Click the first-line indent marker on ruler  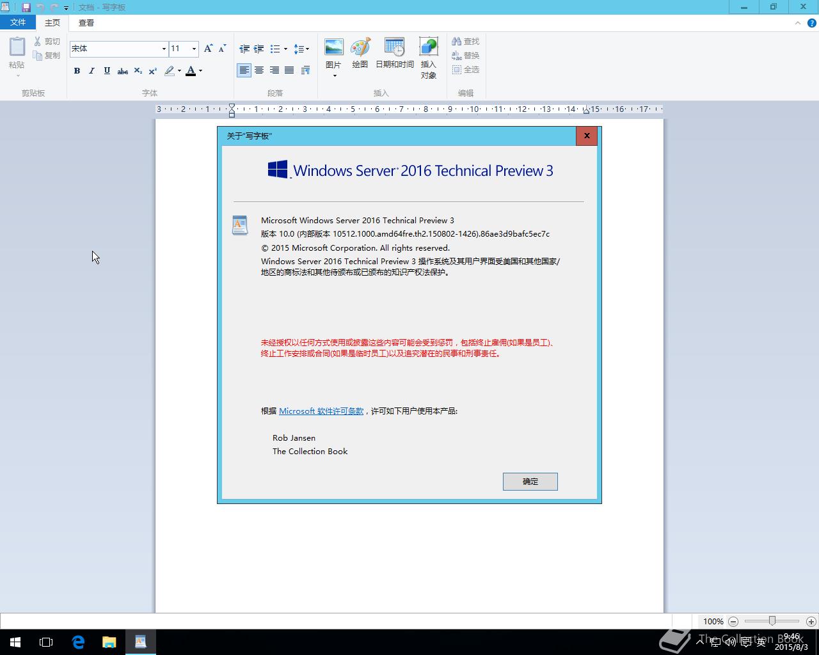pyautogui.click(x=232, y=106)
